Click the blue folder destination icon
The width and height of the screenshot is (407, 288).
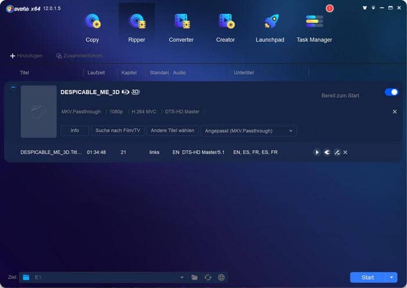pos(26,278)
